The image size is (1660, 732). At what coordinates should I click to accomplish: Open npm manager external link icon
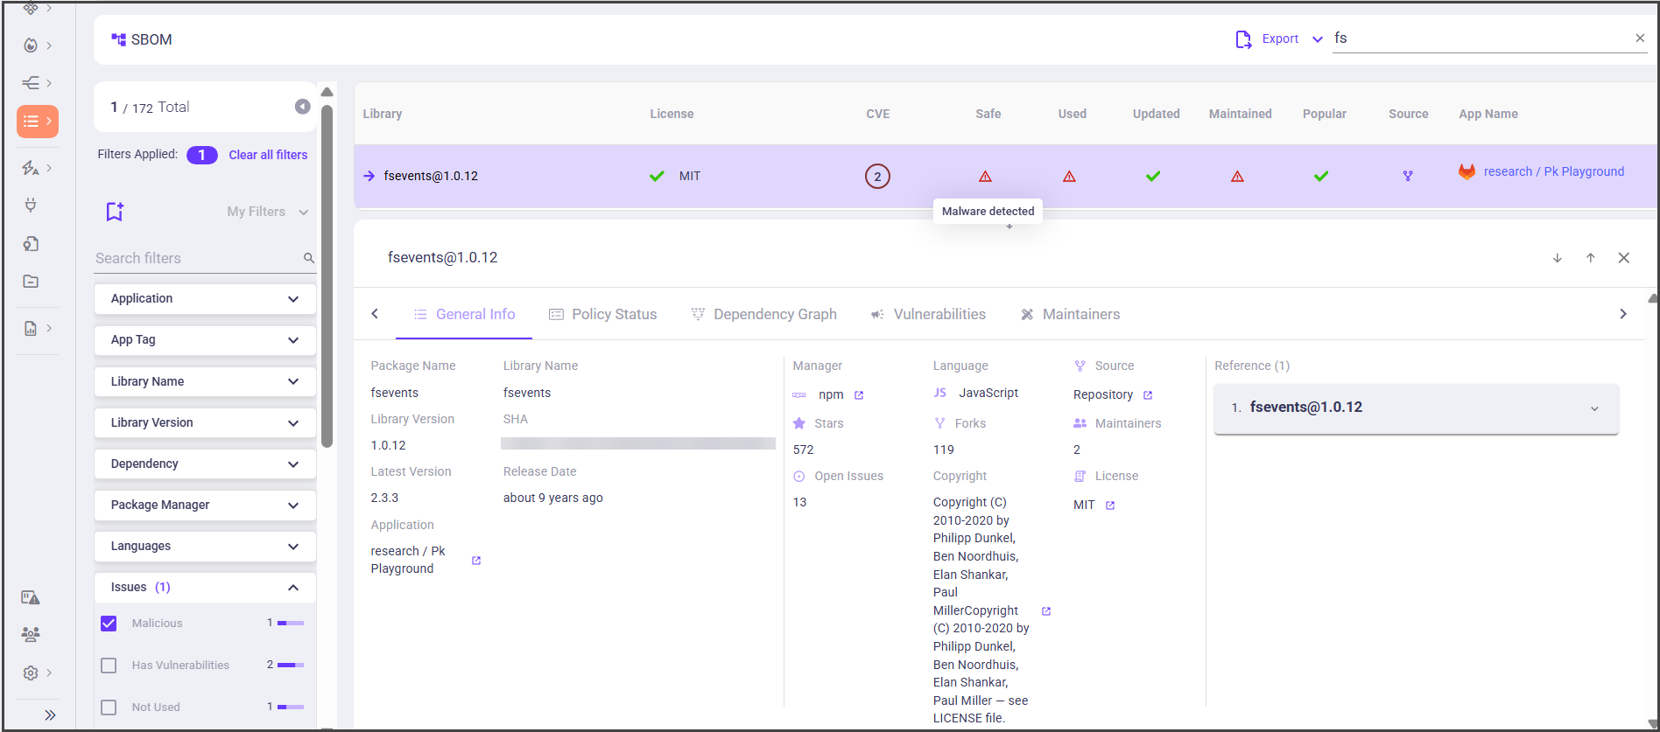(859, 395)
